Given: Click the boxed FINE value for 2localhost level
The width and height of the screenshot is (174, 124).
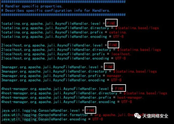Looking at the screenshot, I should click(113, 45).
